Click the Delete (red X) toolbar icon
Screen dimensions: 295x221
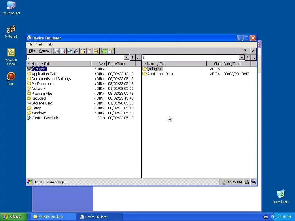(89, 51)
